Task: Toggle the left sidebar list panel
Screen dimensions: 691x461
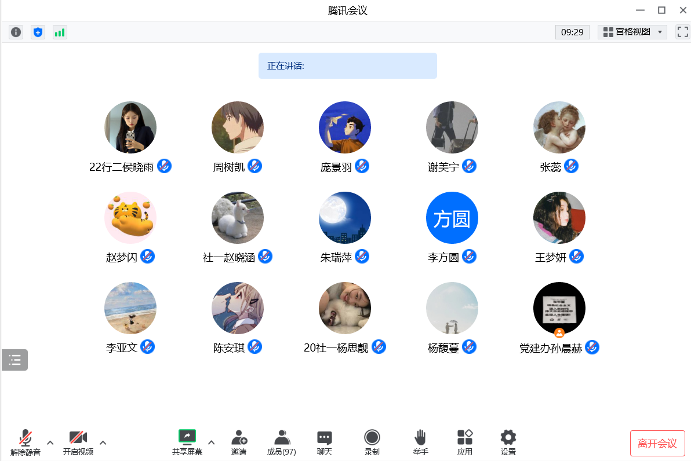Action: pos(15,360)
